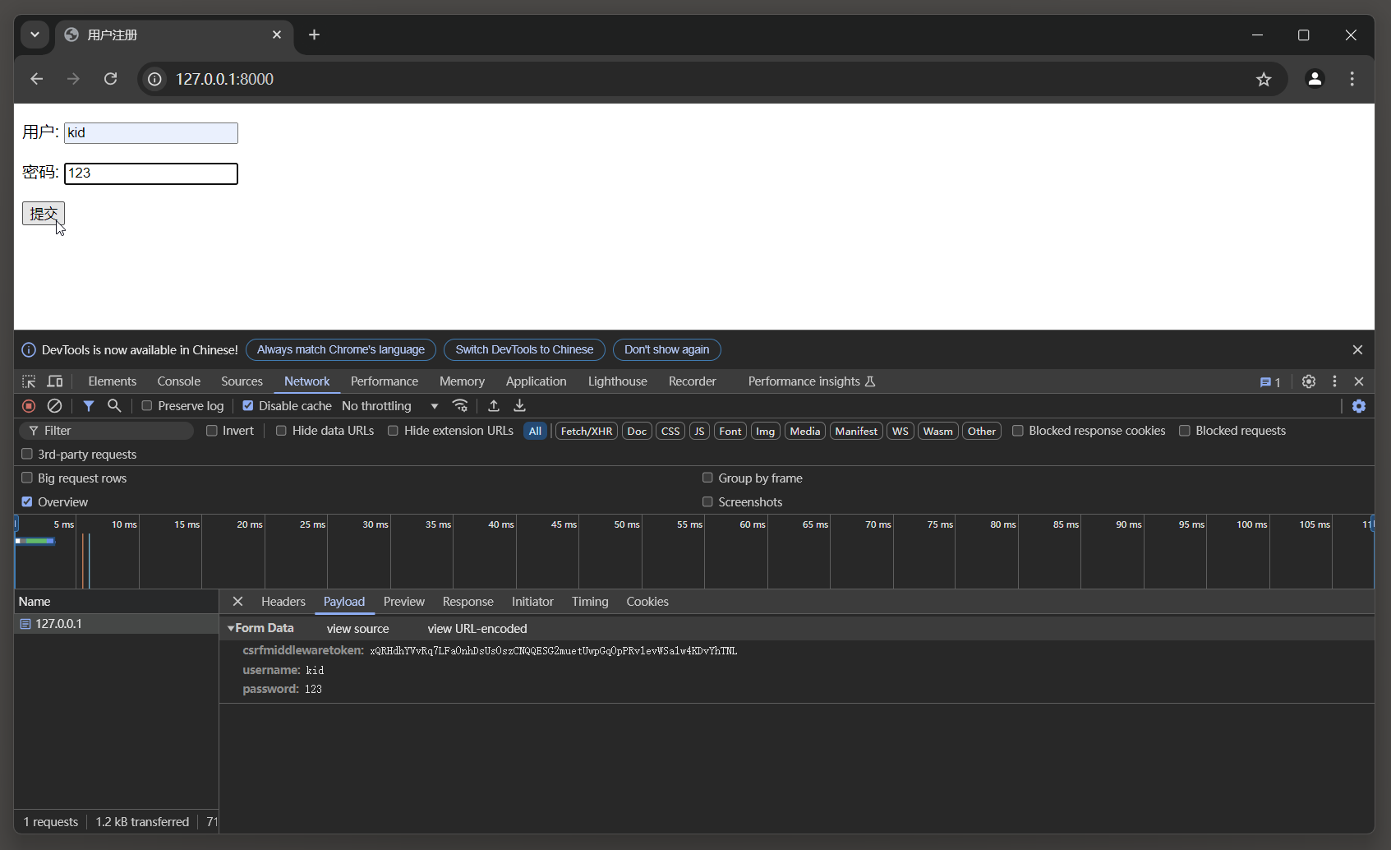Dismiss the DevTools language infobar

[1357, 350]
